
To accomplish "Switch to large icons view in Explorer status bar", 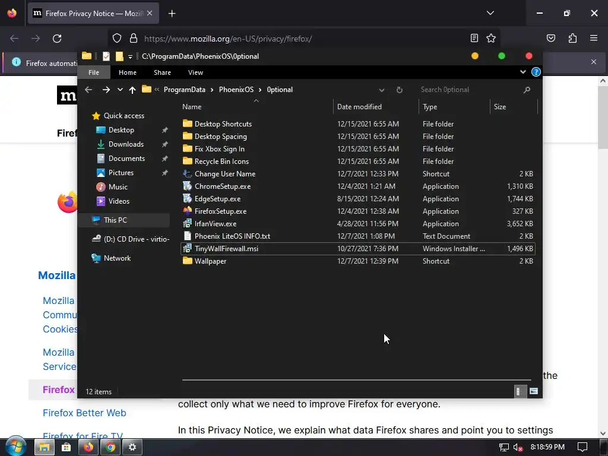I will coord(534,391).
